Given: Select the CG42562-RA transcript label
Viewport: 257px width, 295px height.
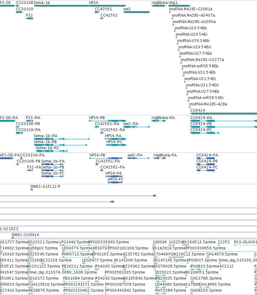Looking at the screenshot, I should coord(113,130).
